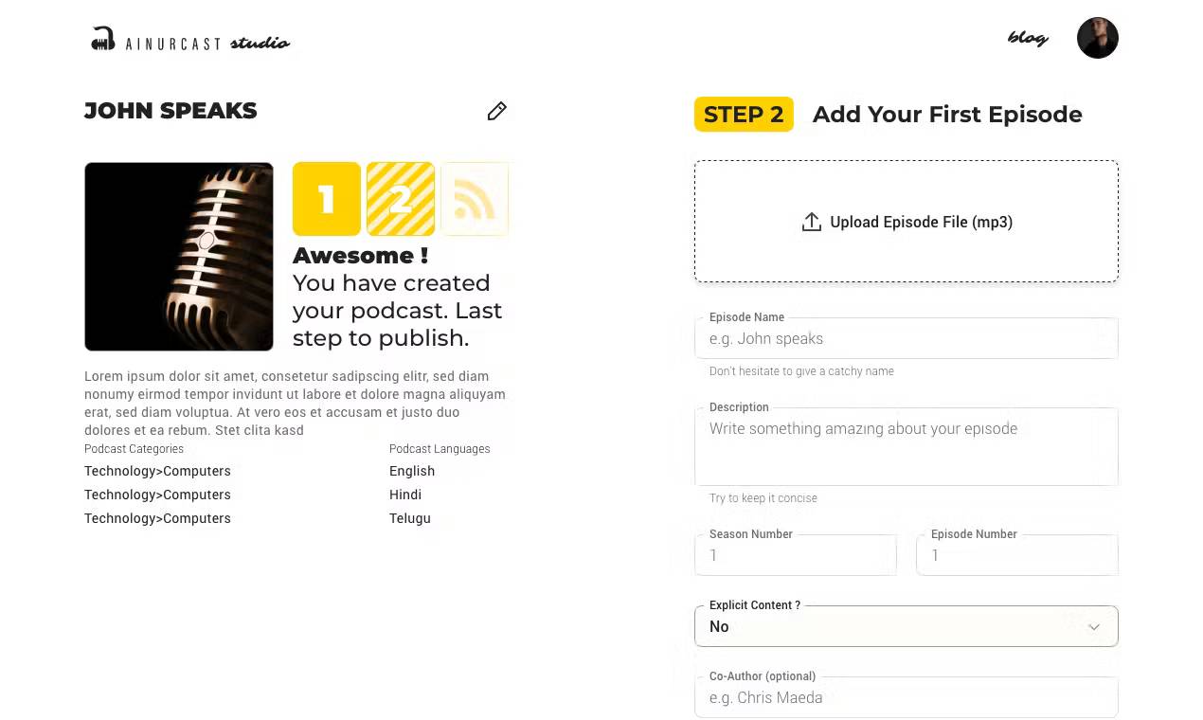Click the upload arrow icon for episode file

[x=811, y=222]
